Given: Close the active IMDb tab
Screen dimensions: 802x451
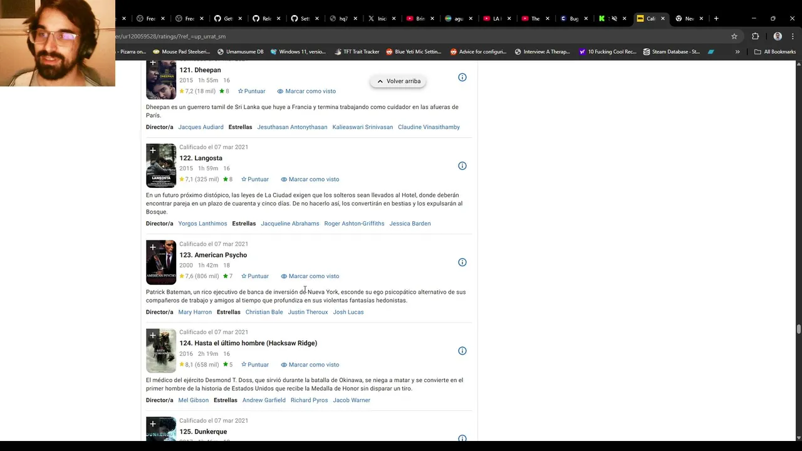Looking at the screenshot, I should point(663,19).
